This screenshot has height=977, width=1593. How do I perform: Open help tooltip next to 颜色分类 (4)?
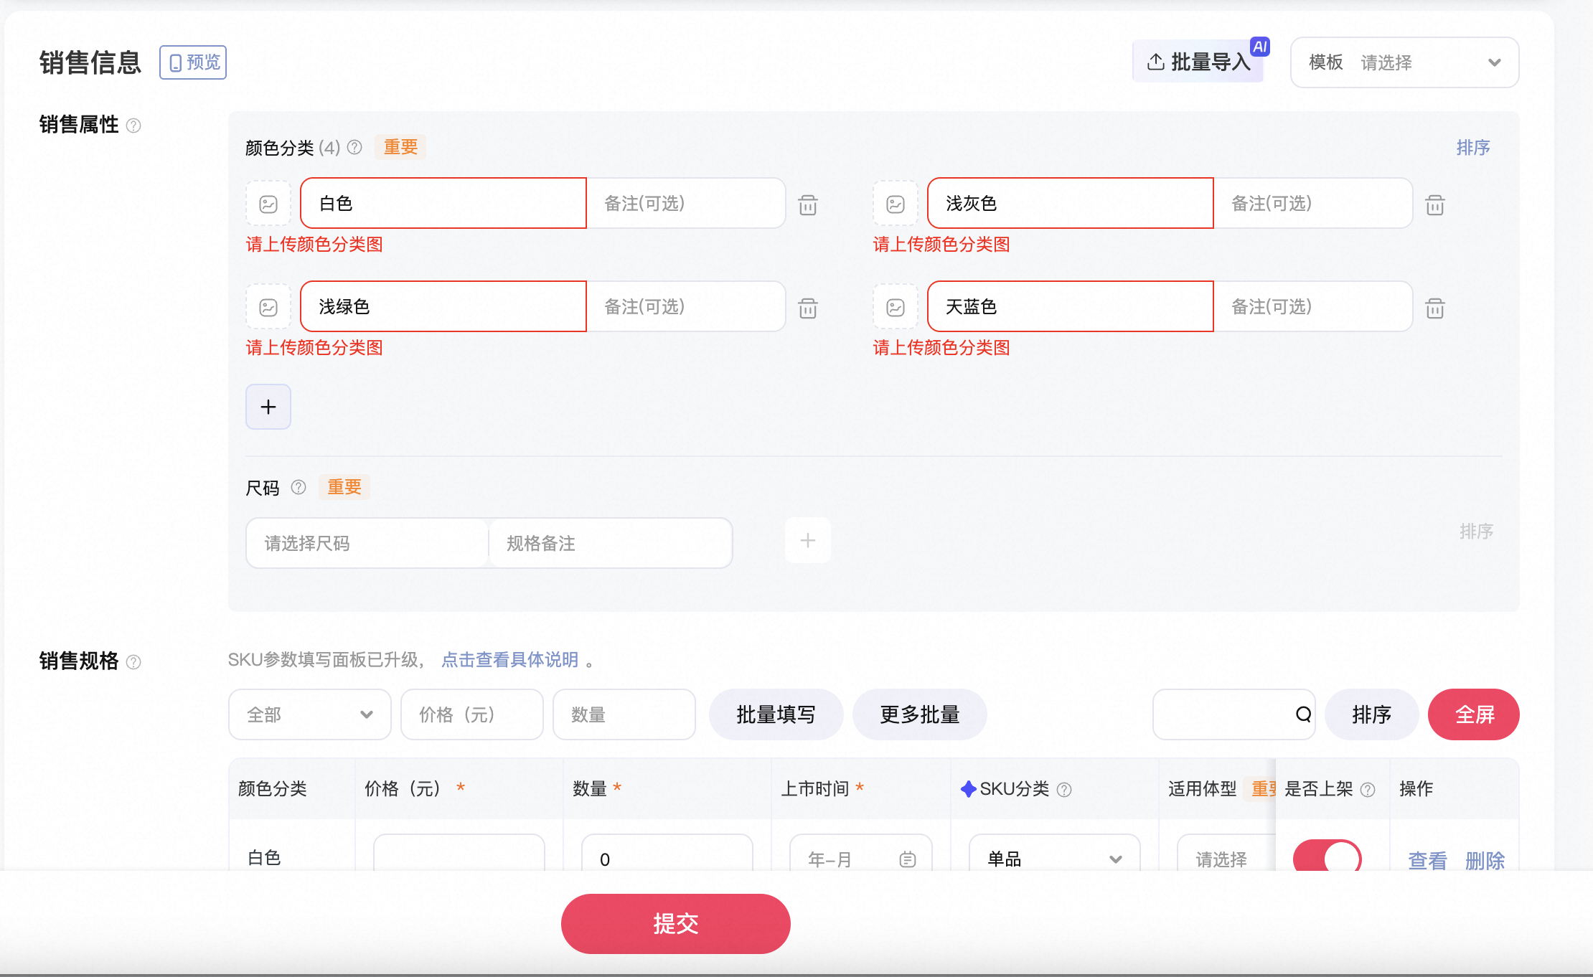tap(354, 147)
